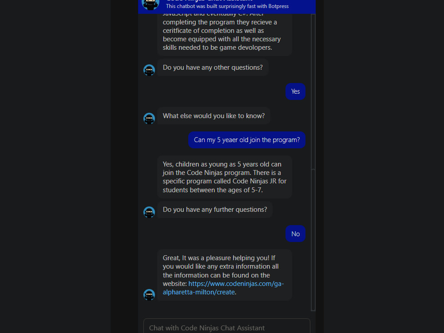Select the 'What else would you like to know?' bubble

pos(214,115)
